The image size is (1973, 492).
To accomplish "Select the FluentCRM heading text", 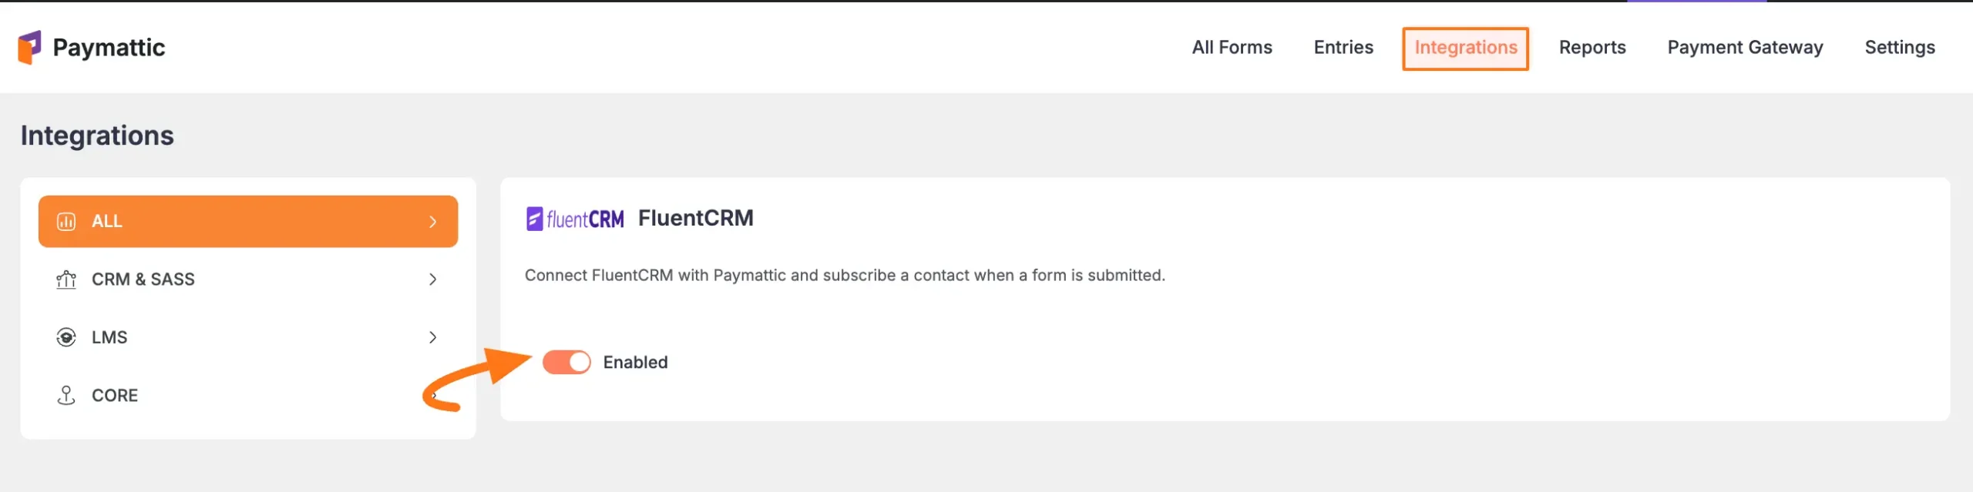I will click(696, 218).
